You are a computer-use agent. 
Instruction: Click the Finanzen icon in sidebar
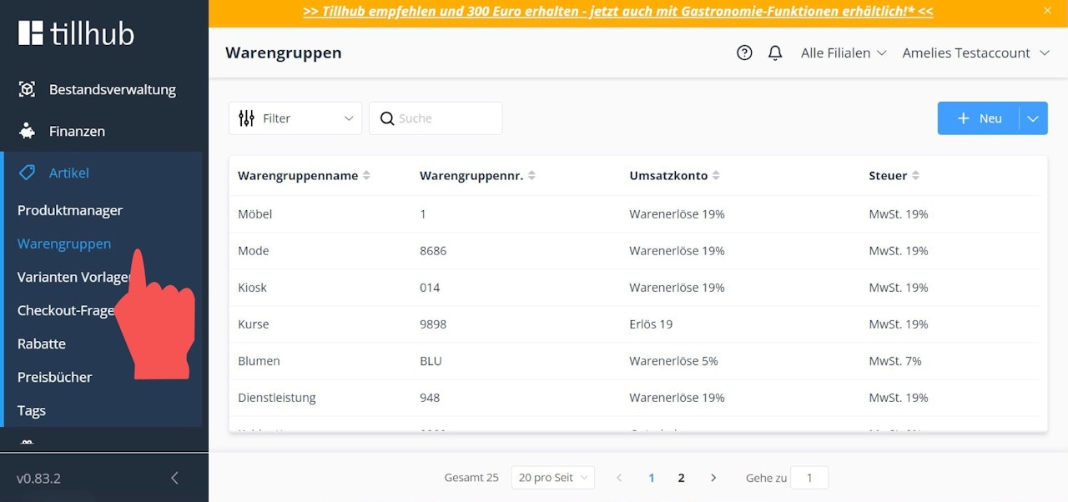click(26, 131)
